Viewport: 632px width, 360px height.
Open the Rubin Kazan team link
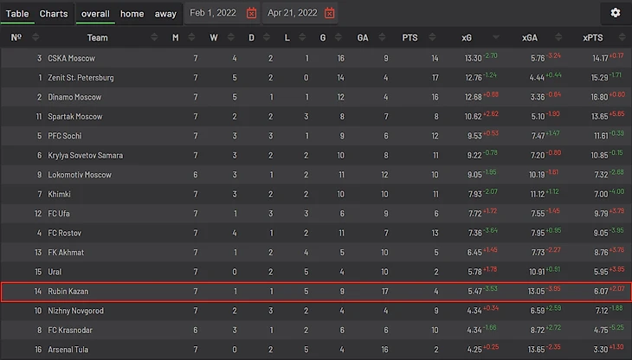pos(68,291)
